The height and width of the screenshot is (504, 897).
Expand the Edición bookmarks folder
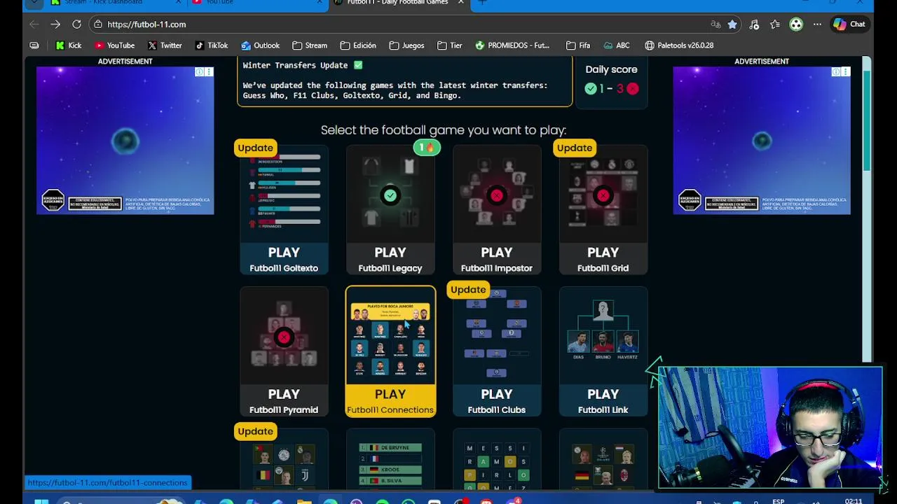point(358,45)
